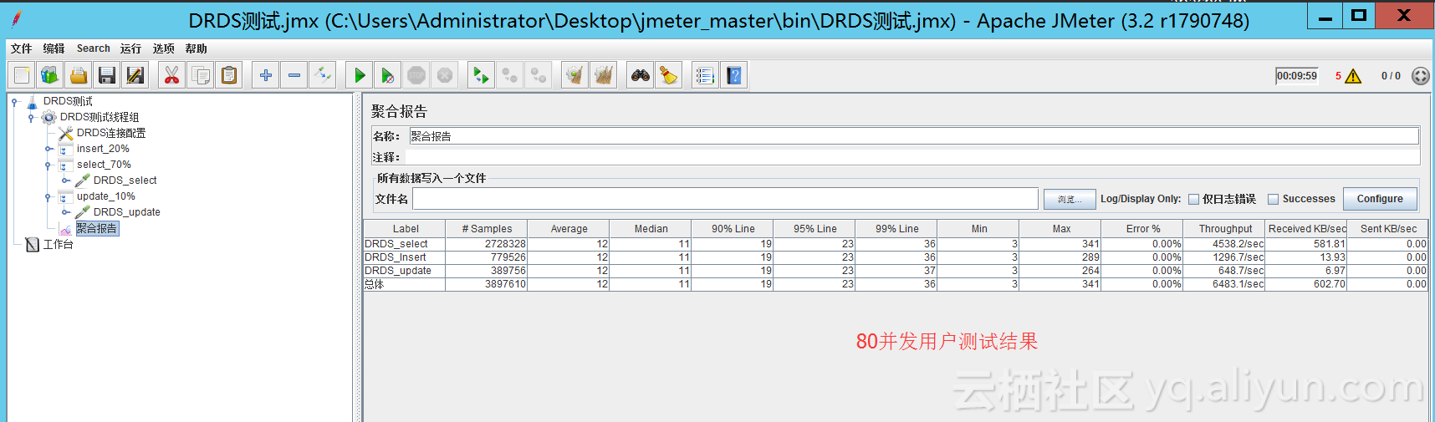The image size is (1435, 422).
Task: Create a new test plan
Action: 22,76
